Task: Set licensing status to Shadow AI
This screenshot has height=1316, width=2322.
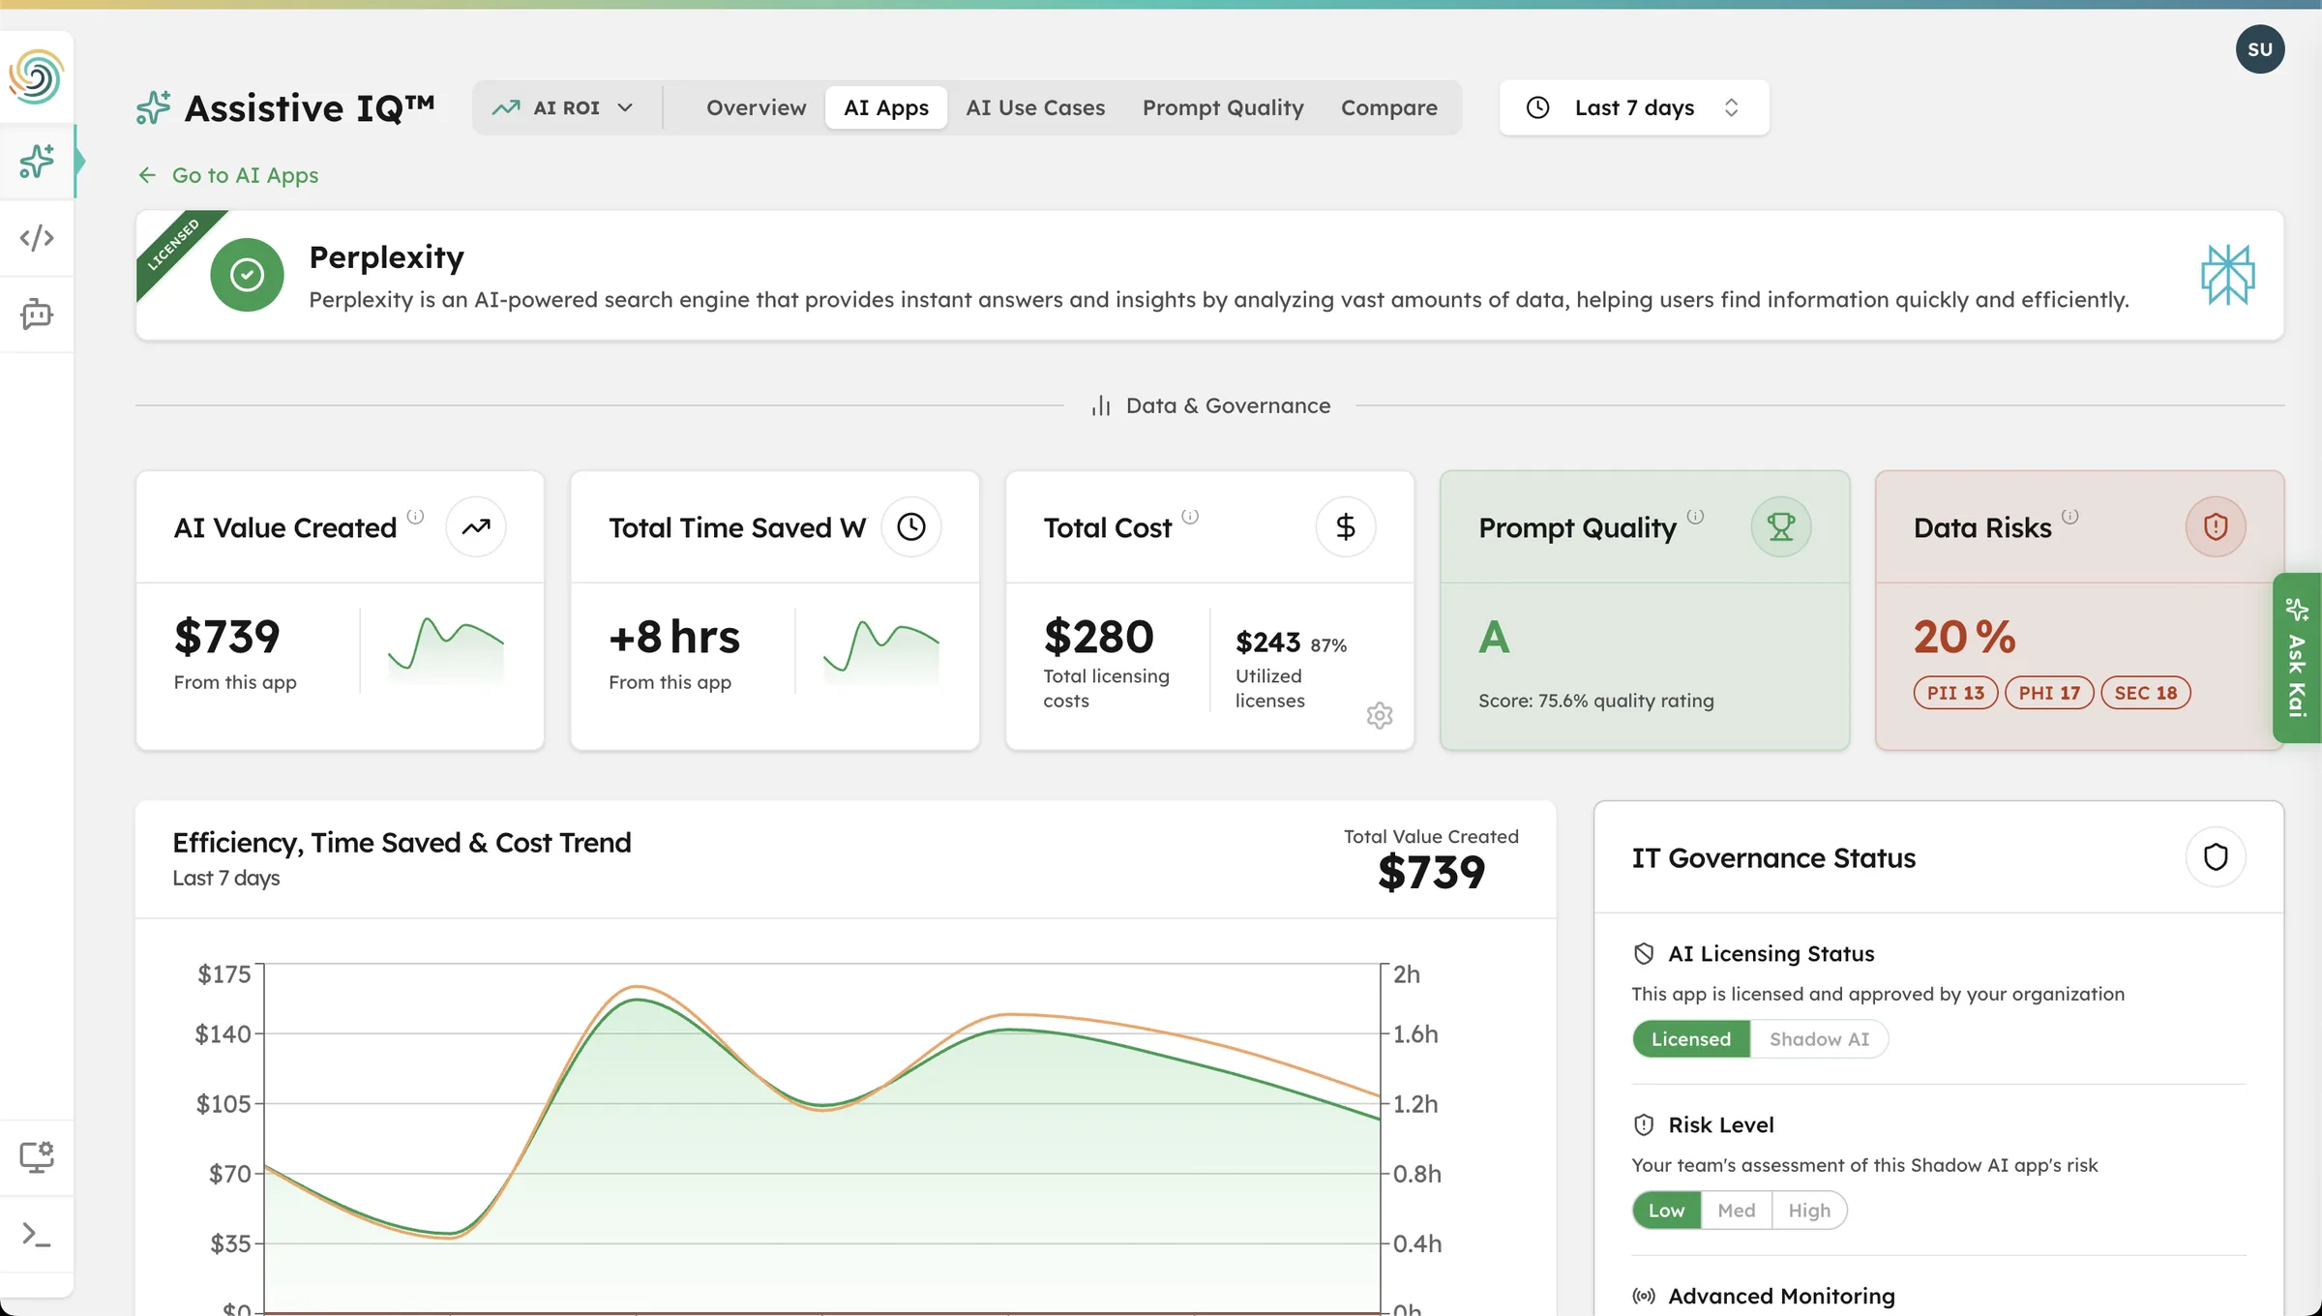Action: (x=1819, y=1038)
